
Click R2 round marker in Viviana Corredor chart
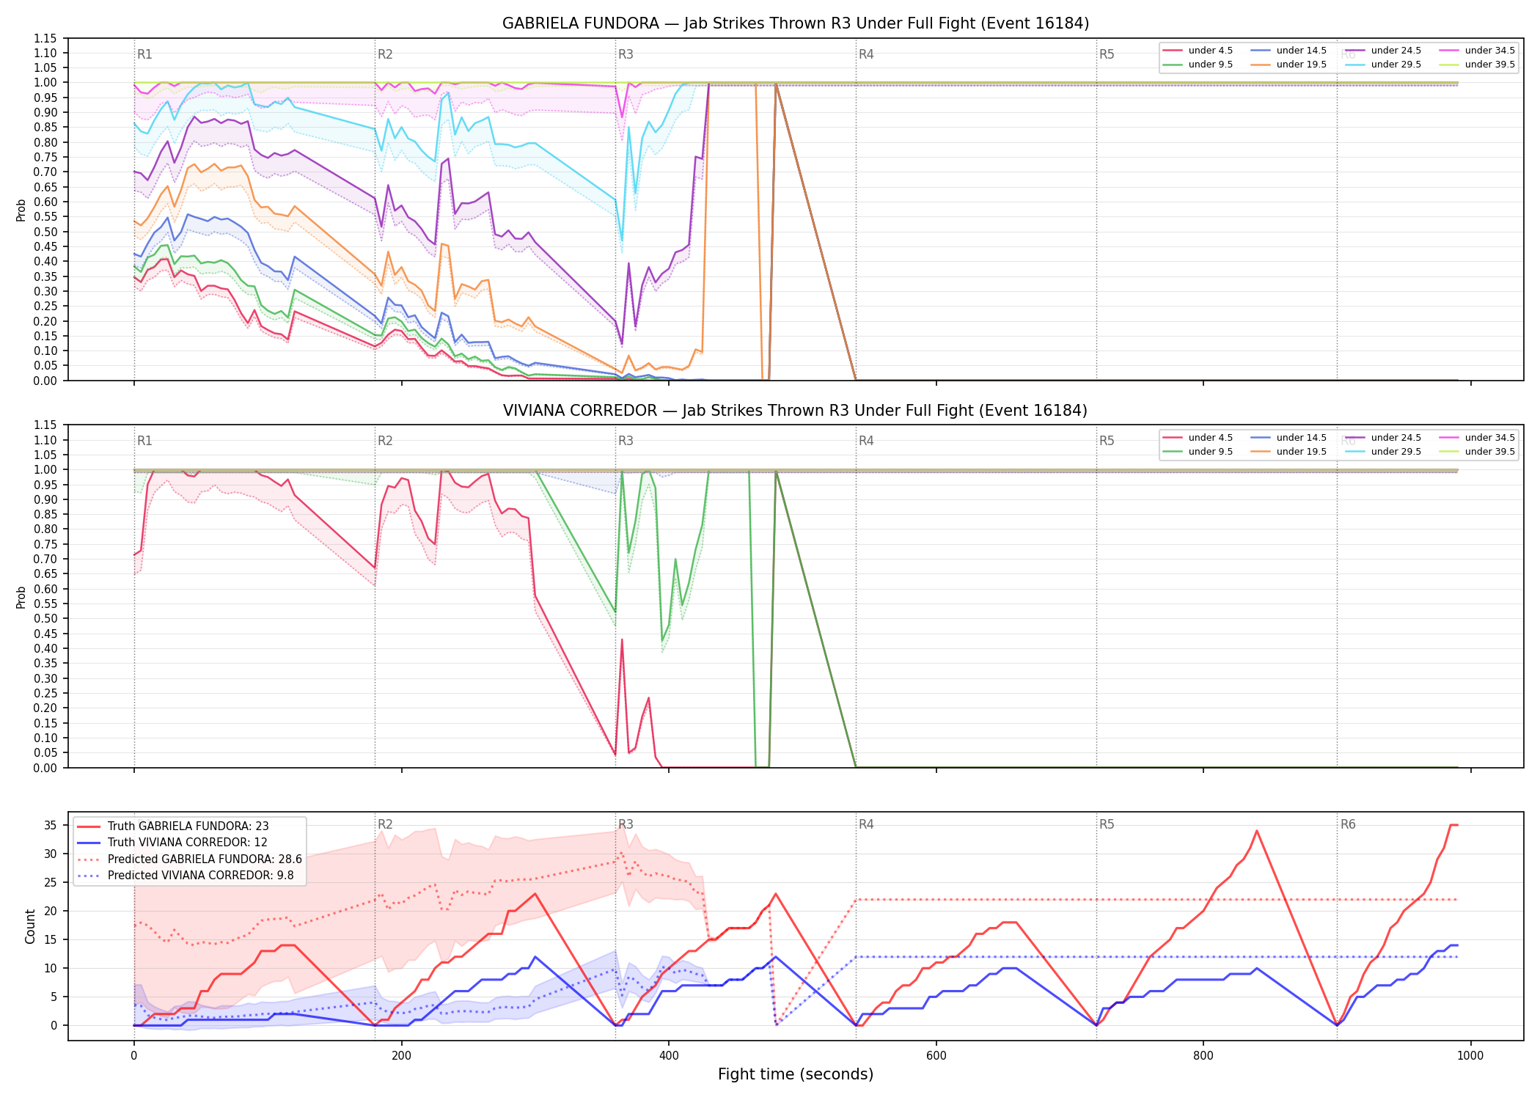point(385,441)
